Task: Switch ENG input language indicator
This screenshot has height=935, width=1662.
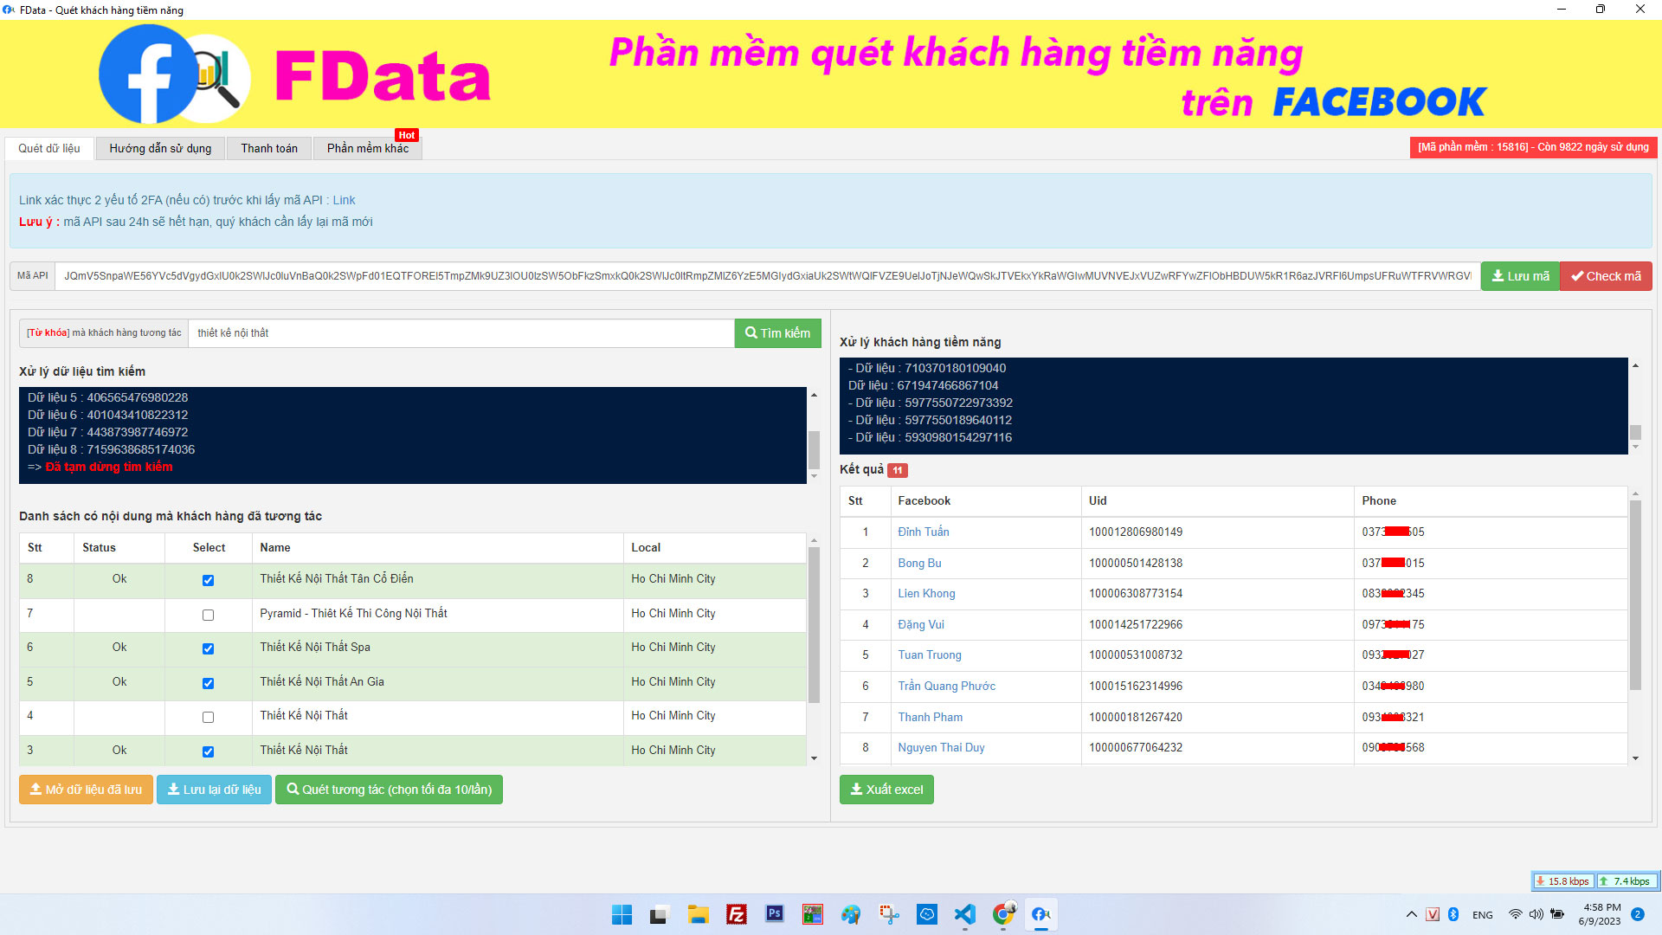Action: point(1483,915)
